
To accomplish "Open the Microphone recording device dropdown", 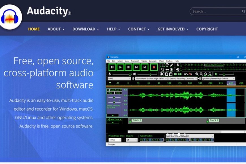I will point(151,79).
